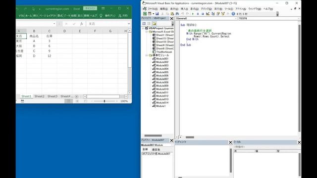Screen dimensions: 317x178
Task: Select Sheet15 in project tree
Action: pyautogui.click(x=165, y=39)
